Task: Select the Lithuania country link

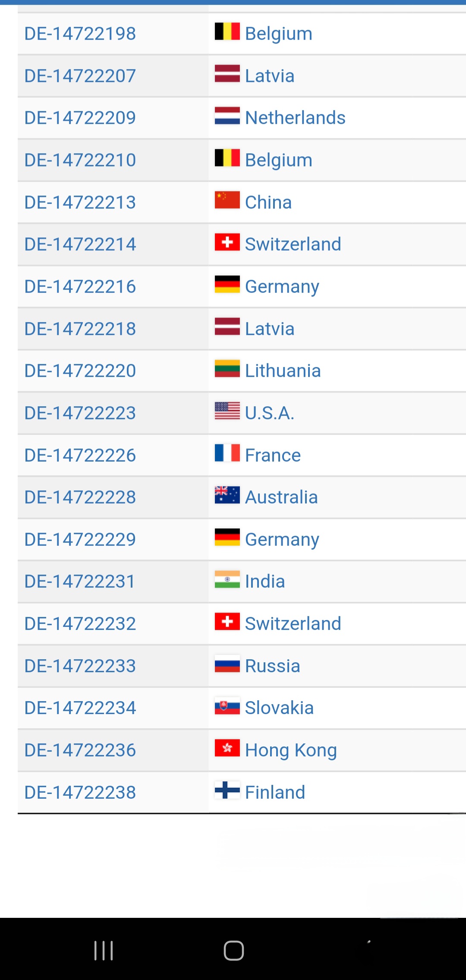Action: (283, 371)
